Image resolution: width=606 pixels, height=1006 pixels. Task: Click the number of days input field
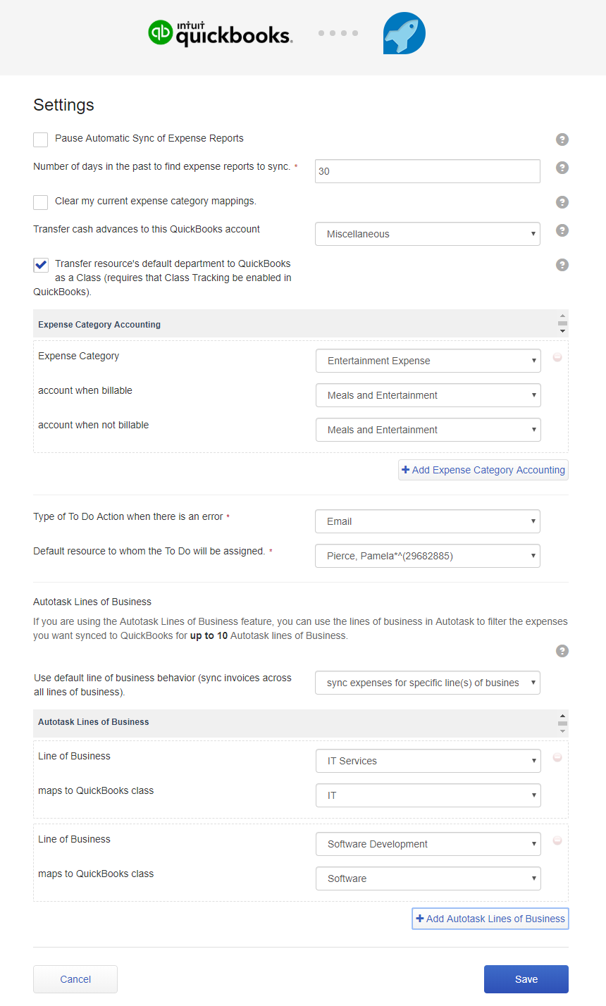click(427, 171)
